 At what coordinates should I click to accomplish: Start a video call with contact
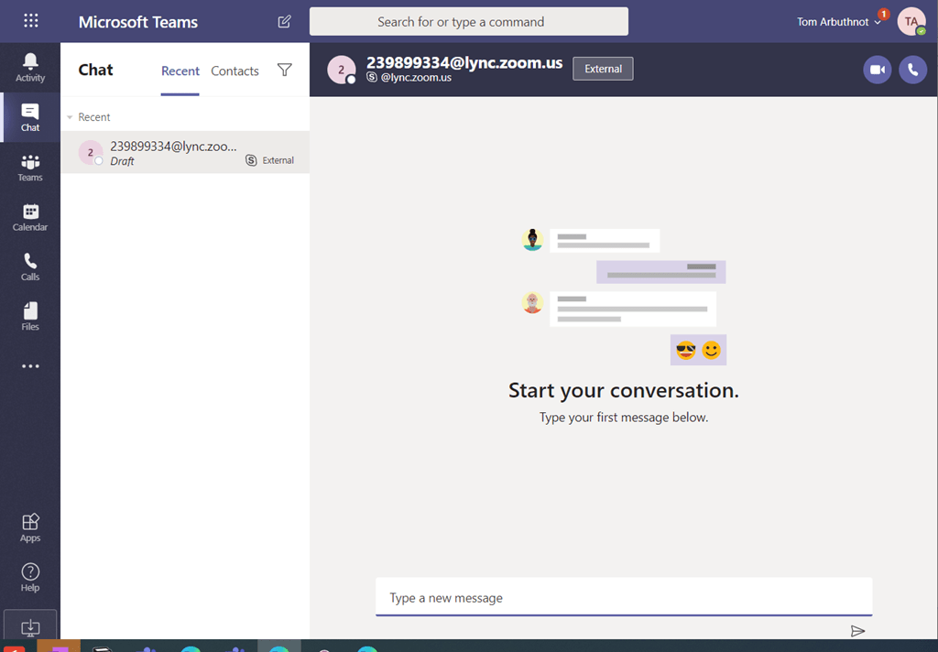[877, 70]
